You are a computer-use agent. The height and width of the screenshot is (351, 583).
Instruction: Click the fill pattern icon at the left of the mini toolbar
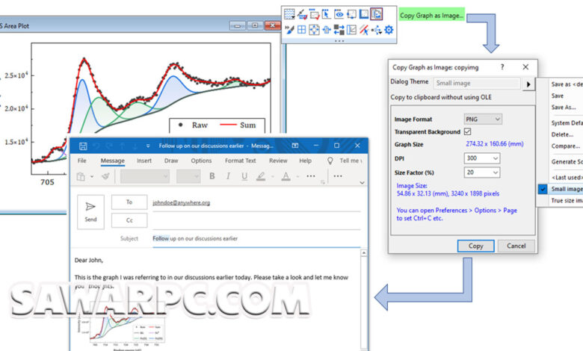[289, 14]
